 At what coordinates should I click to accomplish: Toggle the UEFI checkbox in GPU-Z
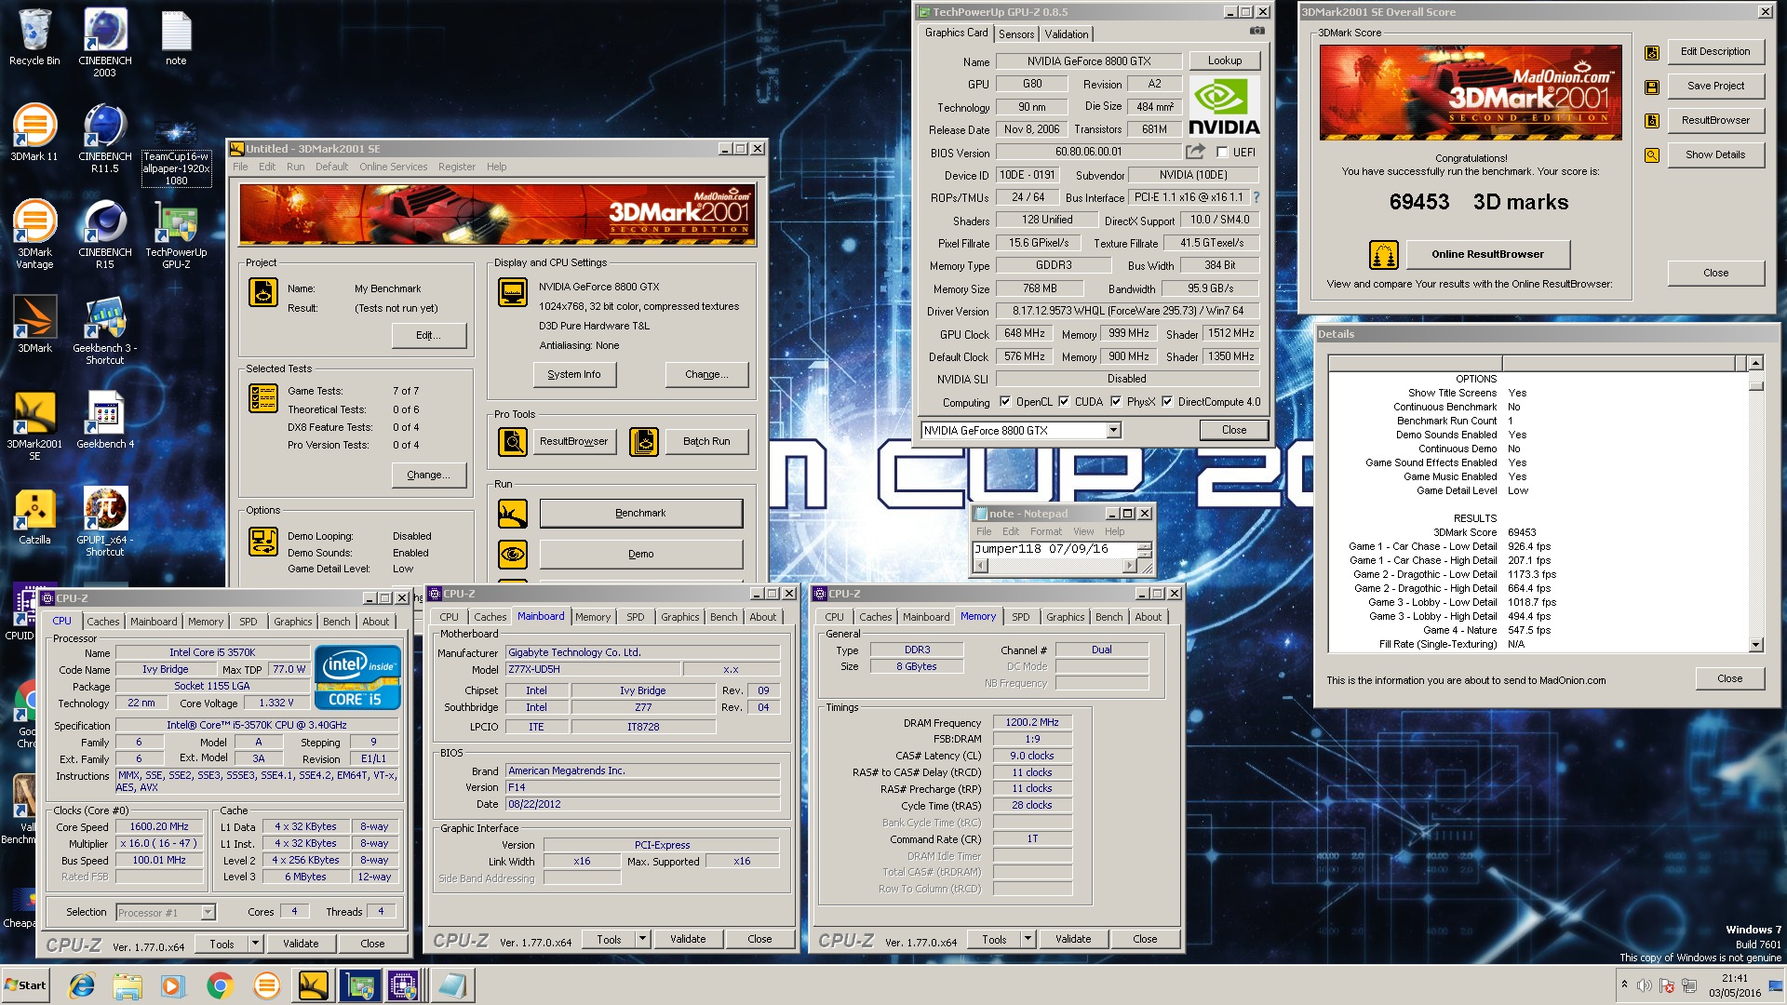(1222, 153)
